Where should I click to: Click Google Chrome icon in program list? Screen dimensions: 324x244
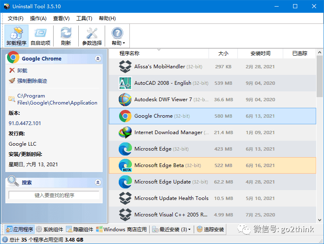click(125, 116)
